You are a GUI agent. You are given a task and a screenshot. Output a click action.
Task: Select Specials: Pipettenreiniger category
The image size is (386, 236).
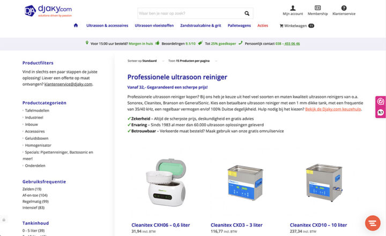click(x=58, y=155)
